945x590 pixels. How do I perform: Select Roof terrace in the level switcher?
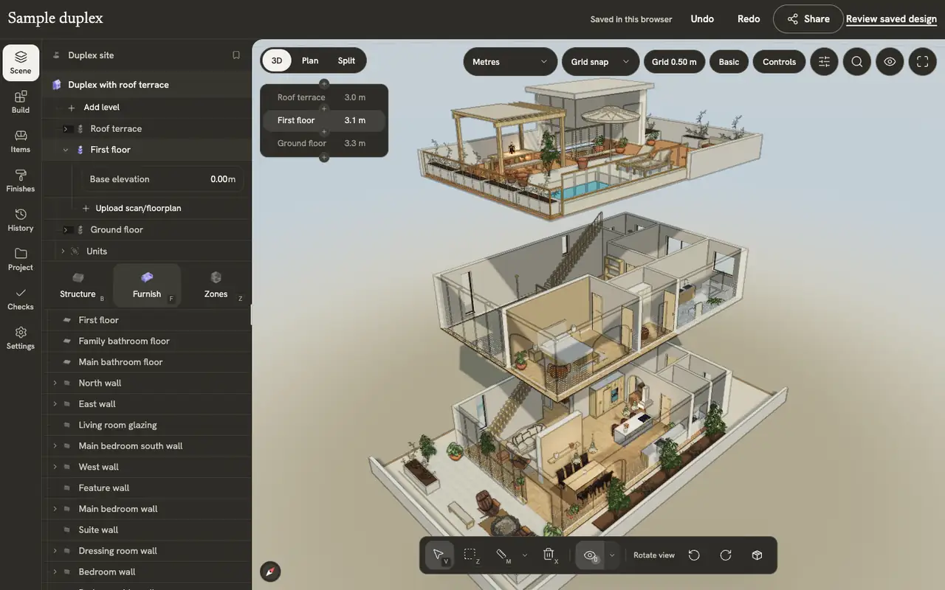tap(323, 97)
